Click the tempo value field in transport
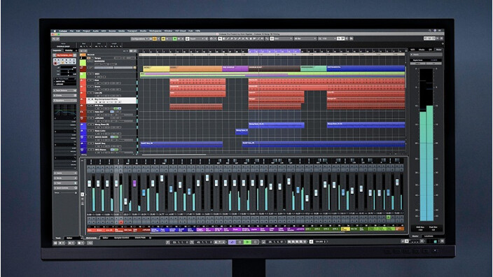The image size is (493, 277). click(320, 242)
